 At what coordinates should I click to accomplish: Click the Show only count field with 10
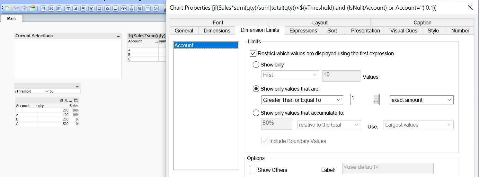coord(341,76)
